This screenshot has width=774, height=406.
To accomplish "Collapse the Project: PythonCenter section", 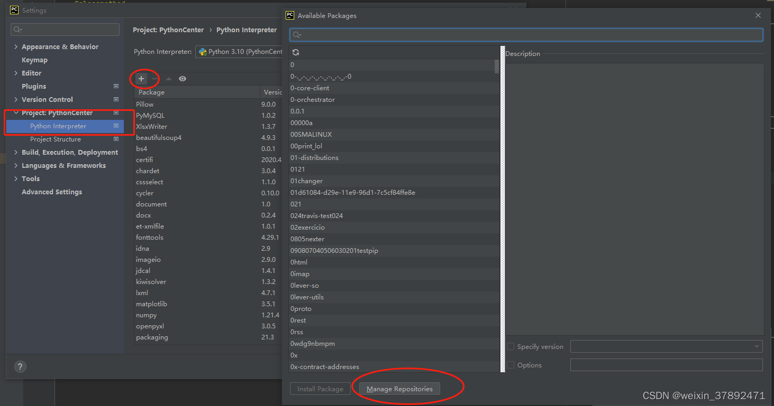I will [x=16, y=113].
